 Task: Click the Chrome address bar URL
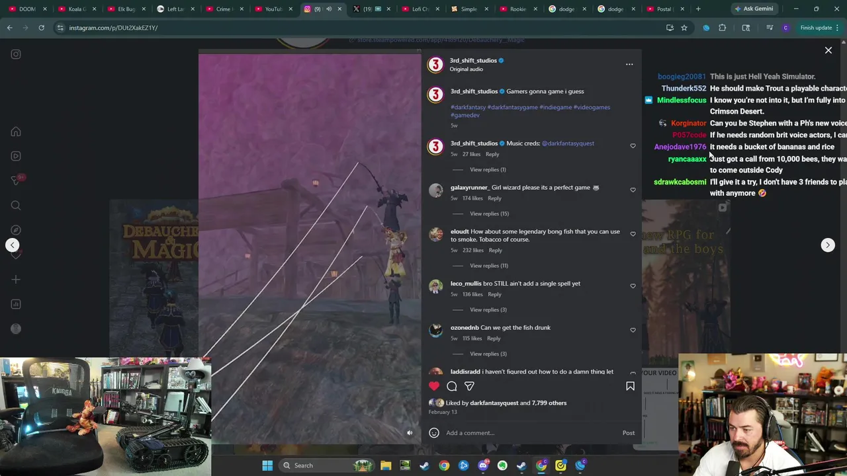pyautogui.click(x=113, y=28)
